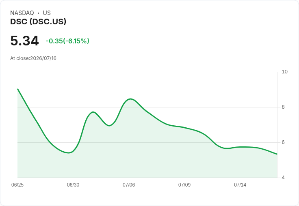
Task: Click the -0.35(-6.15%) price change
Action: click(67, 41)
